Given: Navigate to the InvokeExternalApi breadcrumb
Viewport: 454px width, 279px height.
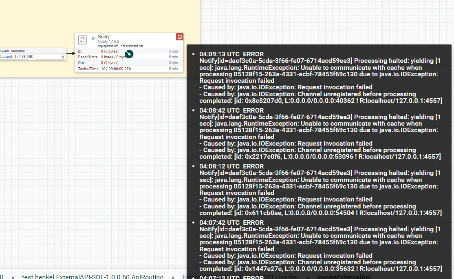Looking at the screenshot, I should [x=344, y=277].
